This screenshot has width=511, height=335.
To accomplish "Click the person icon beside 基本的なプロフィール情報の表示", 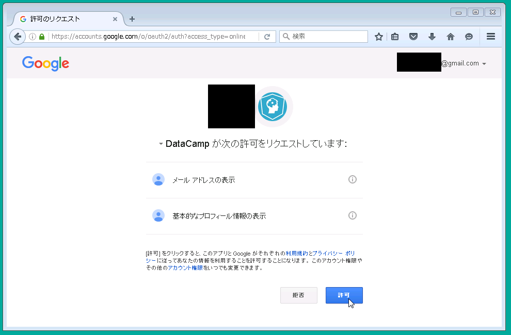I will tap(158, 215).
